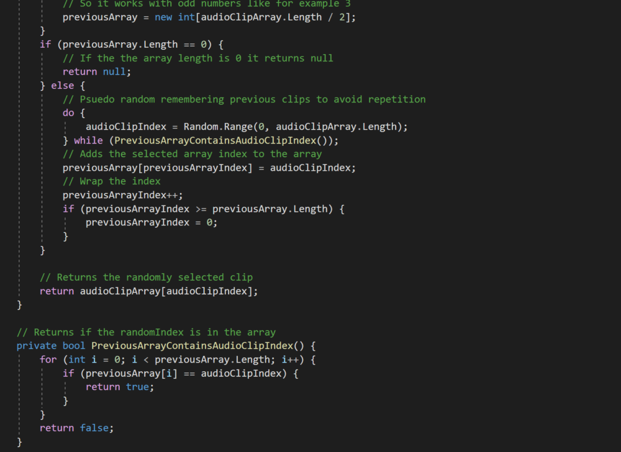Click the "for" keyword in the loop

point(48,359)
